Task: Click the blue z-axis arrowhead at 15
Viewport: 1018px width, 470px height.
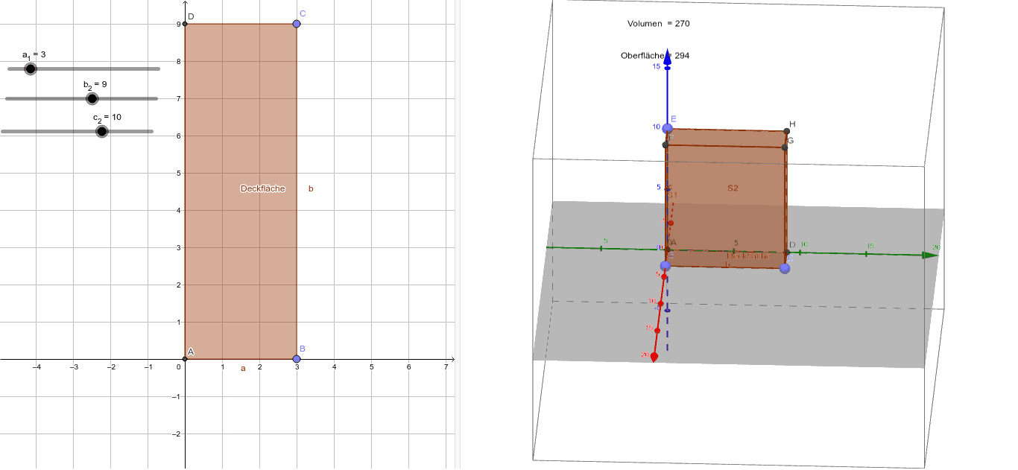Action: click(x=668, y=57)
